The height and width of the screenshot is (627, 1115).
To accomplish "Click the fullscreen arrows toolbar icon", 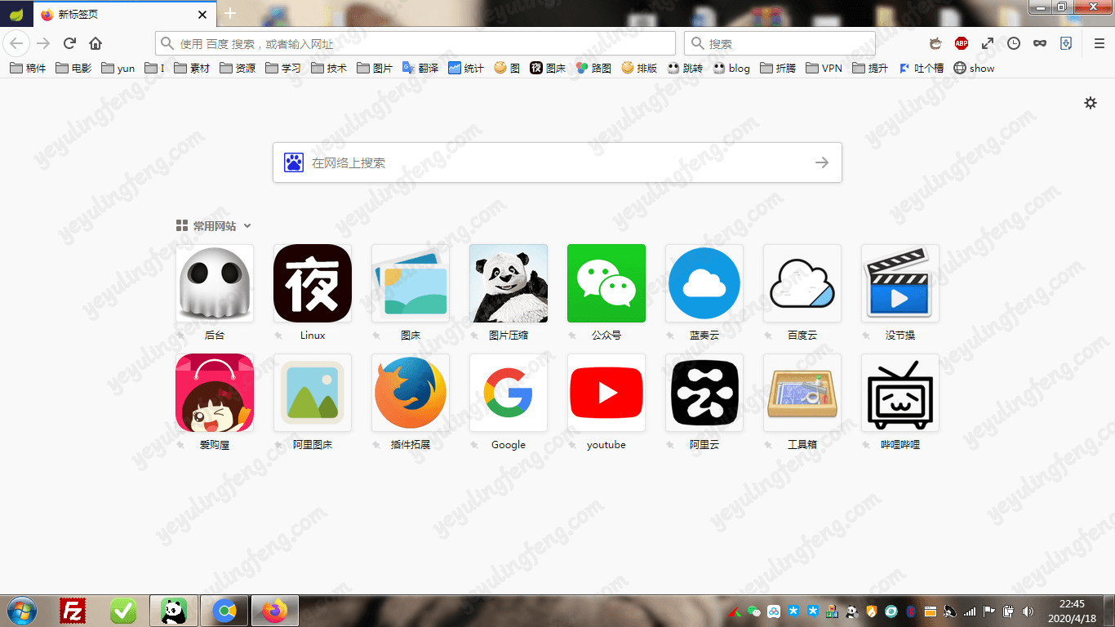I will pos(988,43).
